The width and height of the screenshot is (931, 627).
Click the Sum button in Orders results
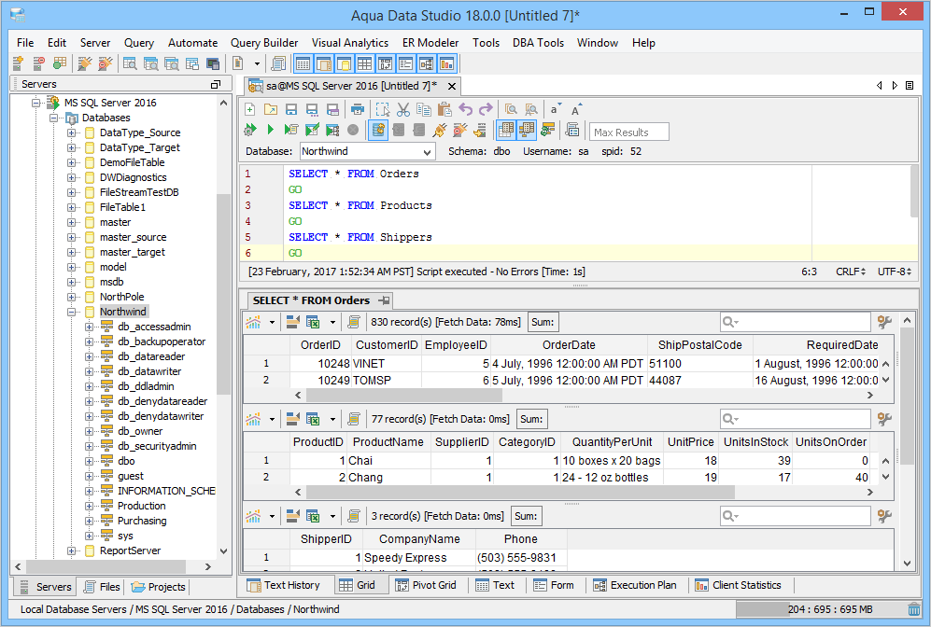pos(543,322)
